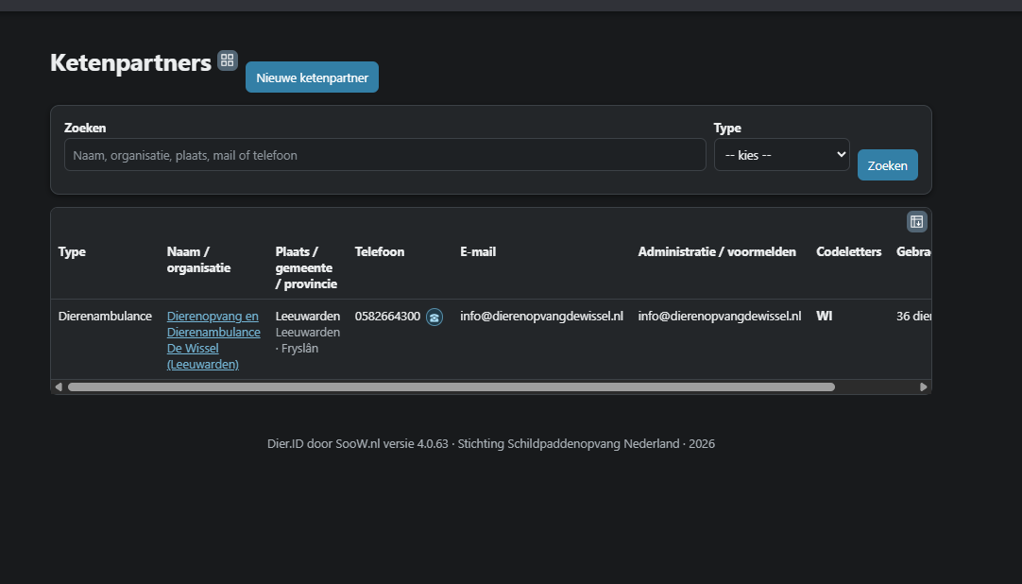The width and height of the screenshot is (1022, 584).
Task: Click left arrow of horizontal scrollbar
Action: [59, 387]
